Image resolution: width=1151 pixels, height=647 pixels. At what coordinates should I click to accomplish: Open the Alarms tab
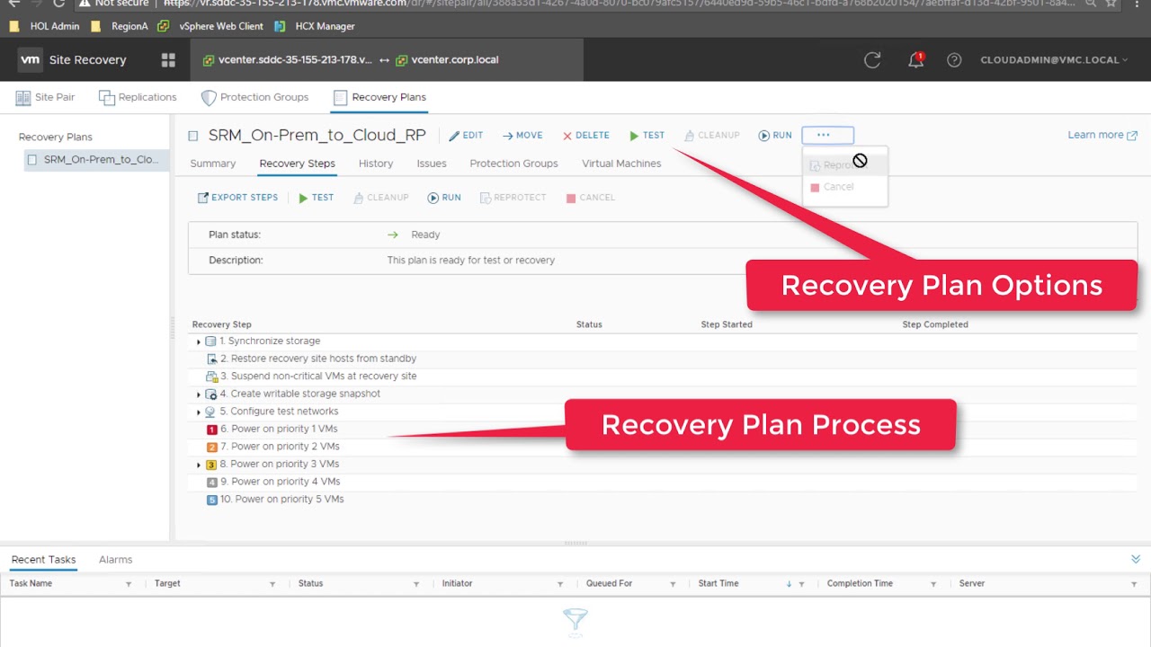coord(115,560)
